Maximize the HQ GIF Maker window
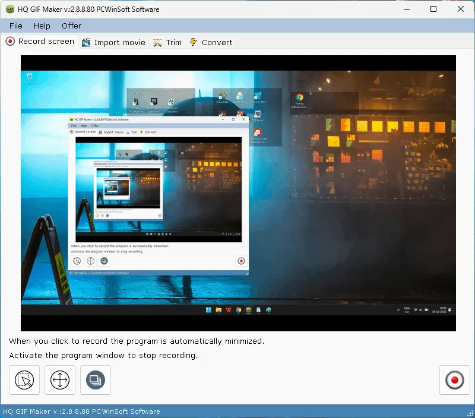Screen dimensions: 475x418 click(x=433, y=9)
